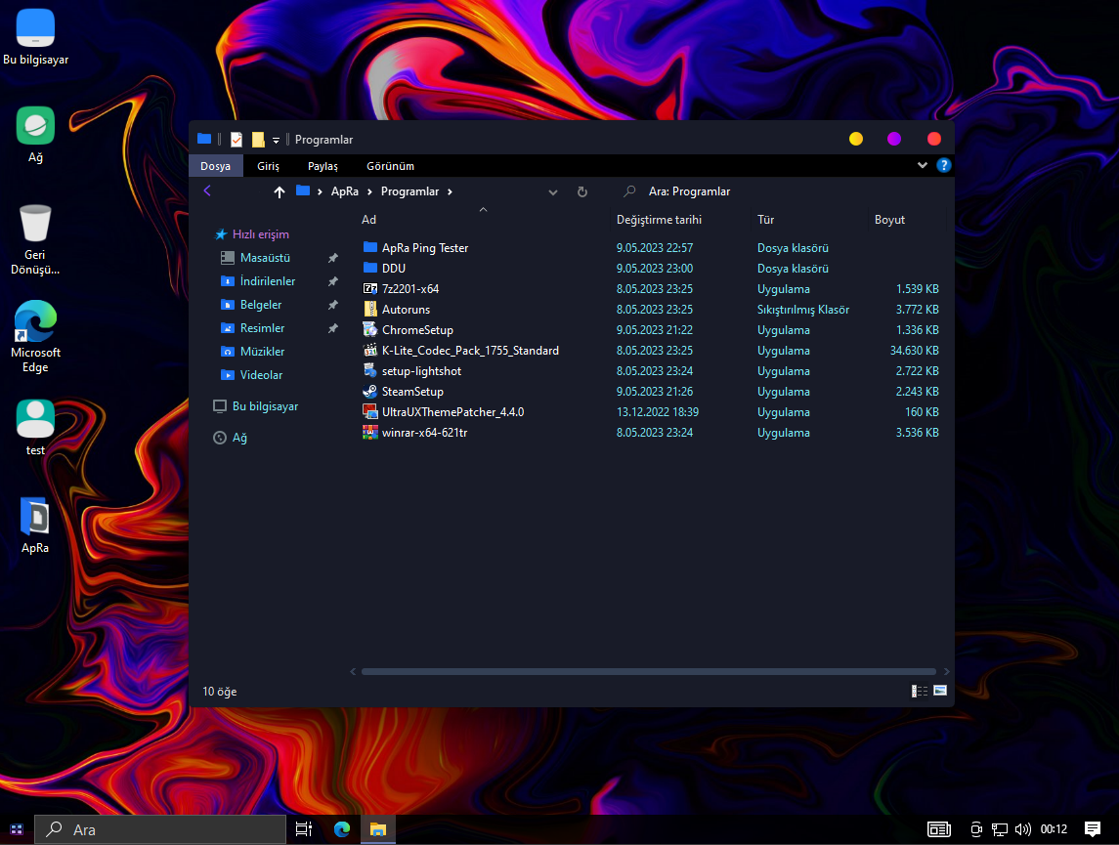Click the taskbar Ara search box
Image resolution: width=1119 pixels, height=845 pixels.
[160, 829]
